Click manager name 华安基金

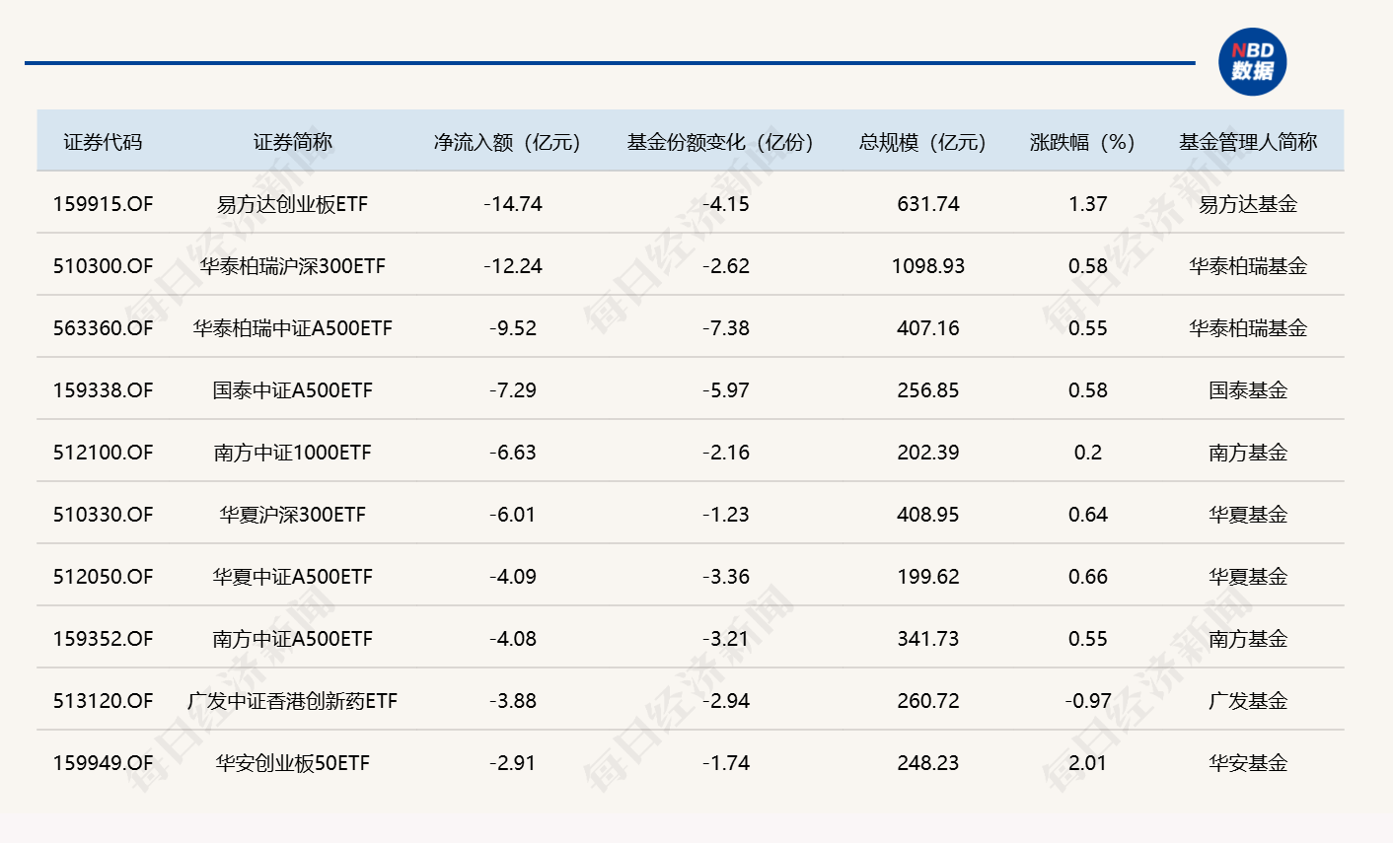pos(1248,763)
